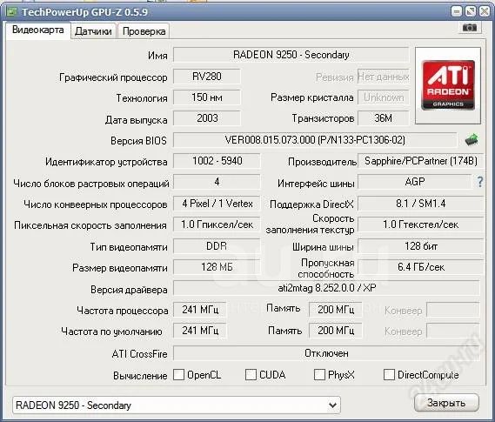This screenshot has height=422, width=495.
Task: Click the 1.0 Гтекстел/сек texture rate value
Action: pyautogui.click(x=420, y=224)
